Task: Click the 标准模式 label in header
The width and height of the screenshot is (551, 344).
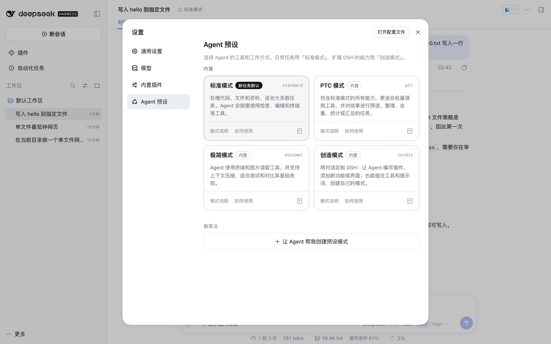Action: click(190, 10)
